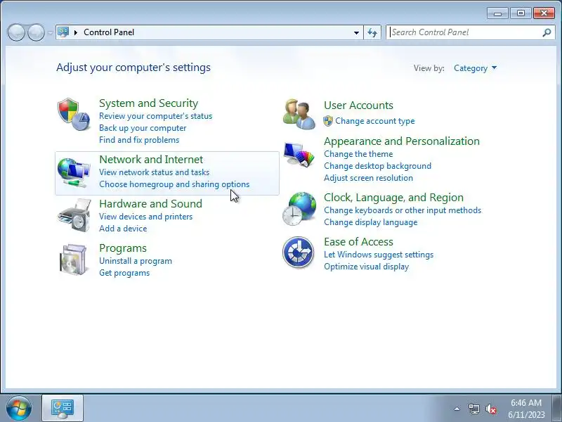Open the System and Security shield icon
This screenshot has width=562, height=422.
point(74,114)
